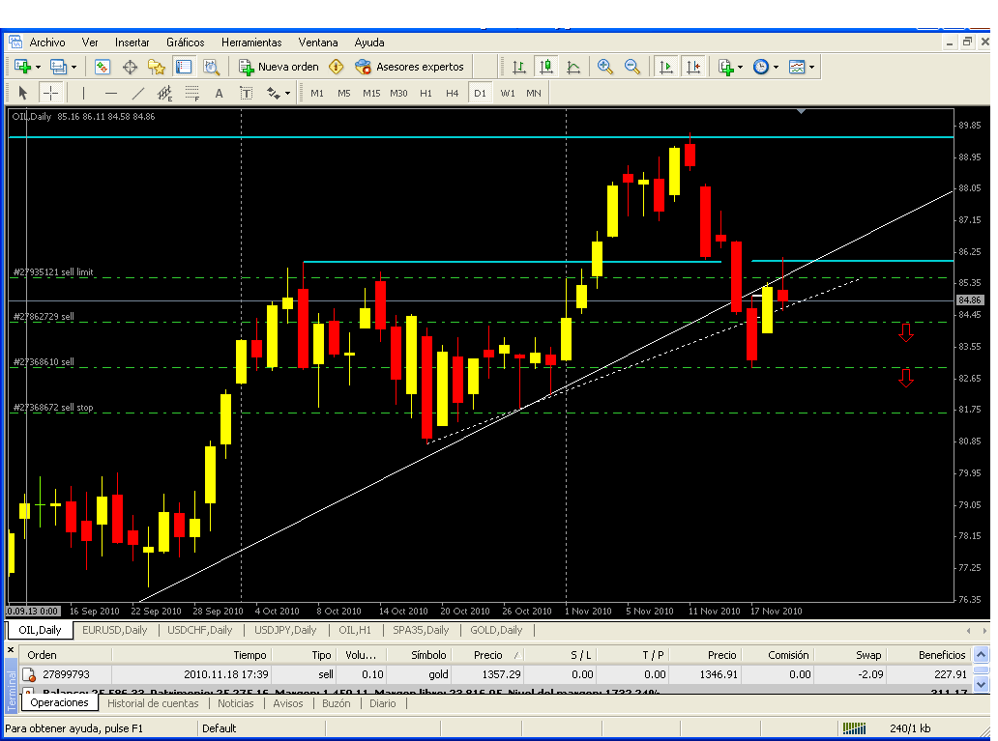Screen dimensions: 998x741
Task: Click the chart shift triangle marker
Action: pyautogui.click(x=802, y=111)
